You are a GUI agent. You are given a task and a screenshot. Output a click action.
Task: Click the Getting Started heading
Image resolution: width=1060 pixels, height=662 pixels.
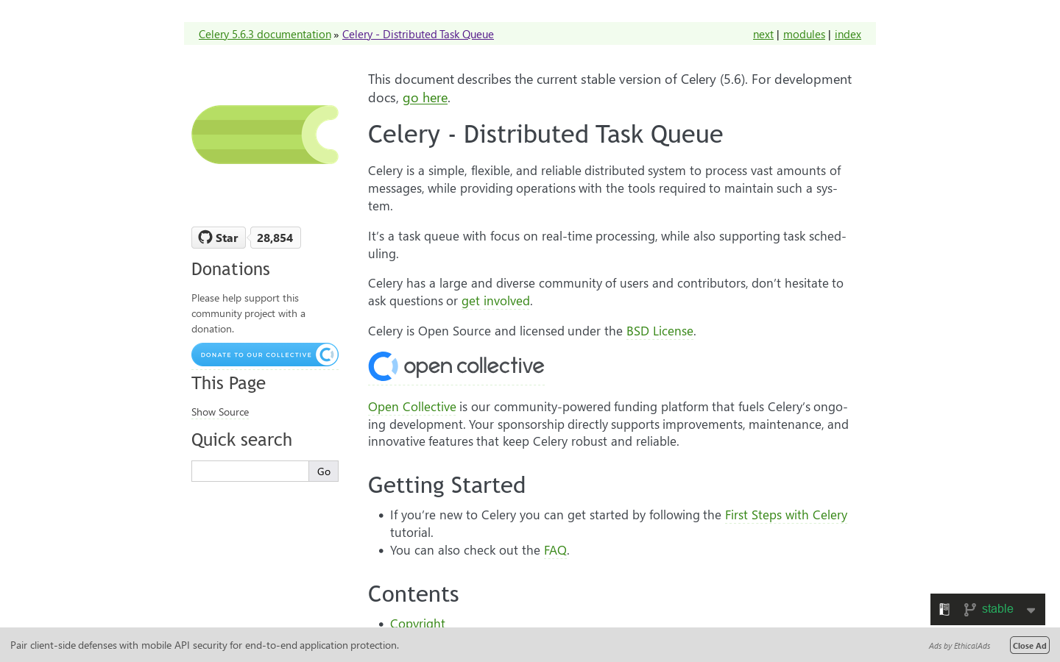(447, 485)
